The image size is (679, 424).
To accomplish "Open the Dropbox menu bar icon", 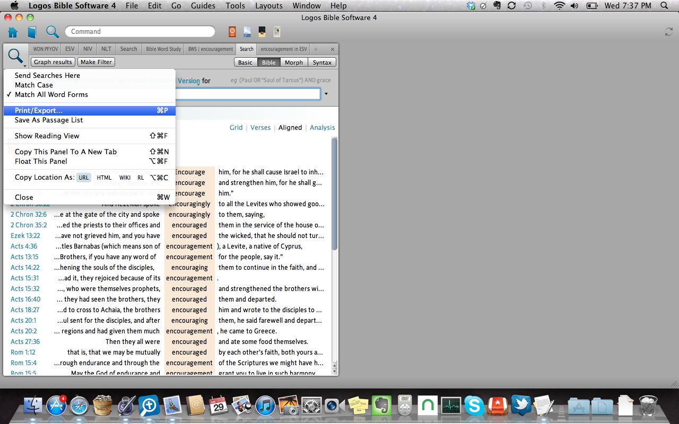I will 471,6.
